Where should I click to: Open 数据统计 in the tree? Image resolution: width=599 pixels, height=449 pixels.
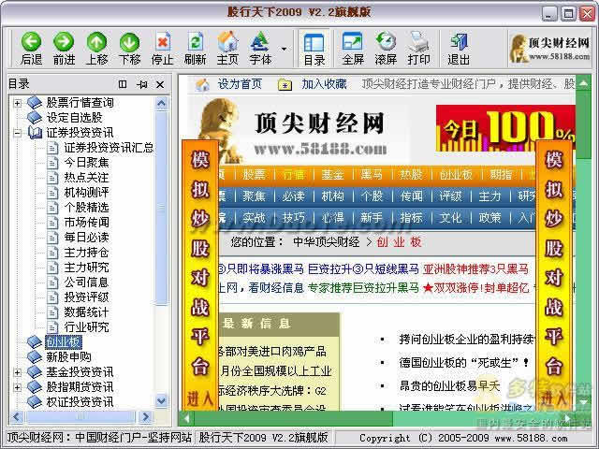(x=86, y=312)
